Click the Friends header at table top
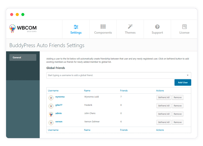This screenshot has width=203, height=146. [x=124, y=91]
